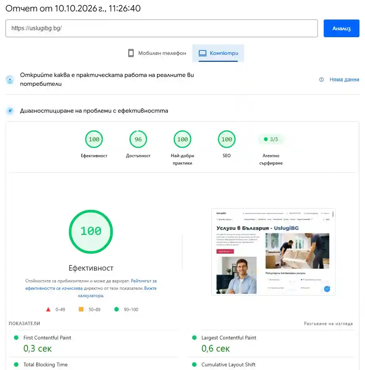Click the 0,3 сек value
Image resolution: width=365 pixels, height=370 pixels.
click(37, 349)
